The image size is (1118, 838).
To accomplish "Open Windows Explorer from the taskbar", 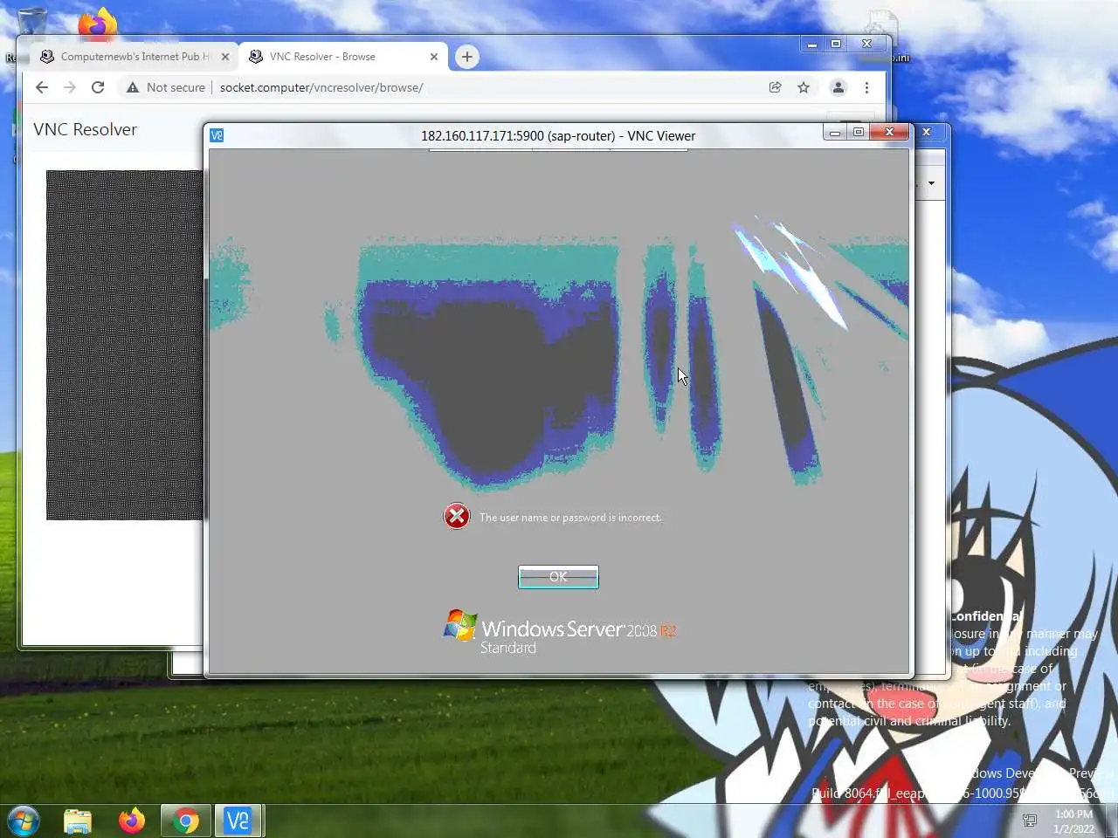I will pyautogui.click(x=78, y=821).
